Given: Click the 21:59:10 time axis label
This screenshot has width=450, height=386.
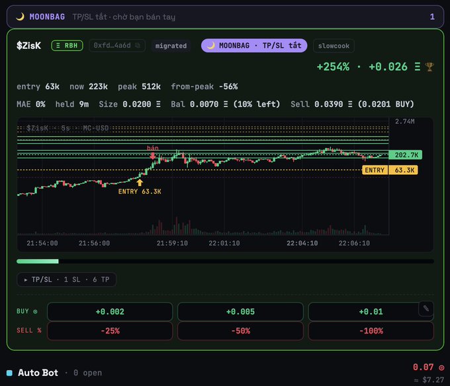Looking at the screenshot, I should (172, 243).
